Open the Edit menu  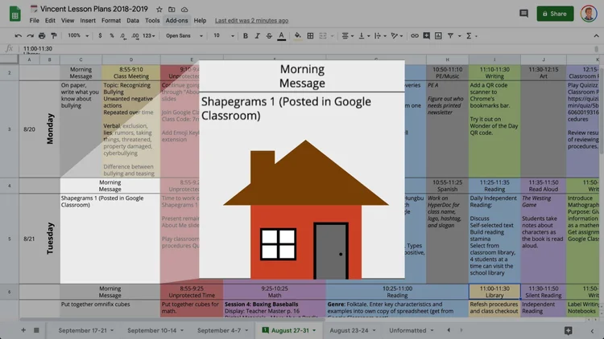point(50,20)
